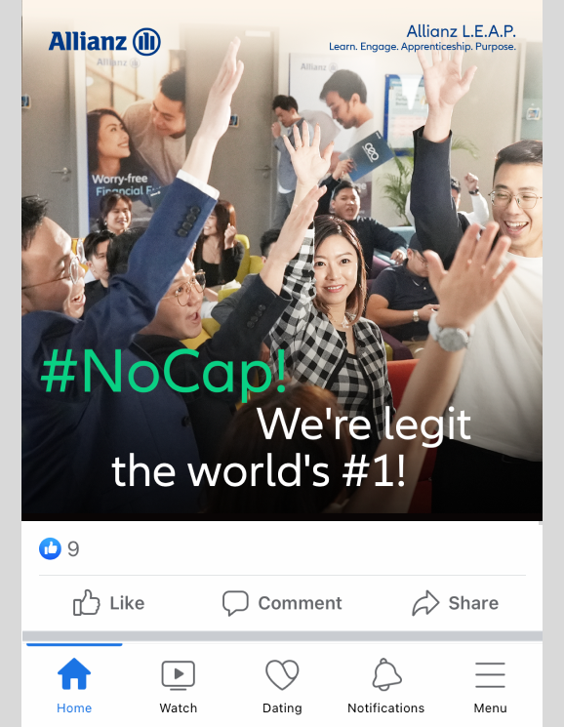Click the Share arrow icon
This screenshot has width=564, height=727.
tap(425, 603)
